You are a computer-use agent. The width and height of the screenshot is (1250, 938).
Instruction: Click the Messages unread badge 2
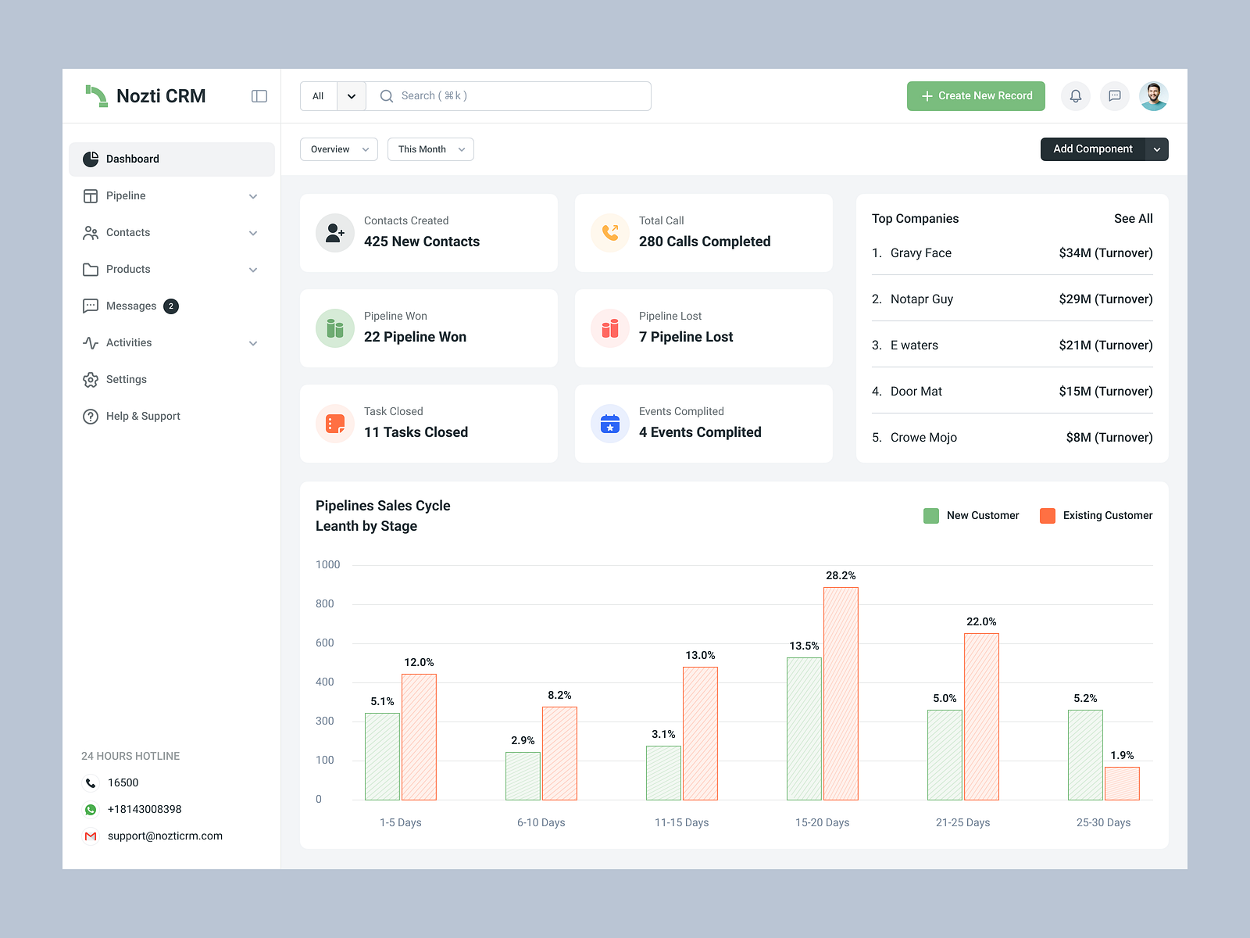tap(171, 306)
